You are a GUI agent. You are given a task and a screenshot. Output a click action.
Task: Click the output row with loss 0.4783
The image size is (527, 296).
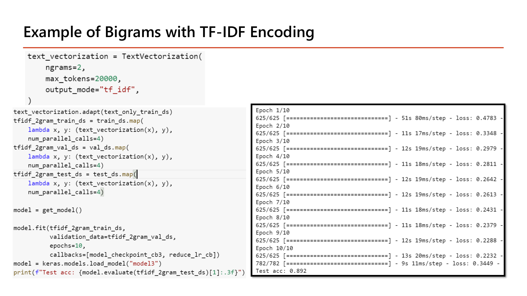tap(379, 118)
